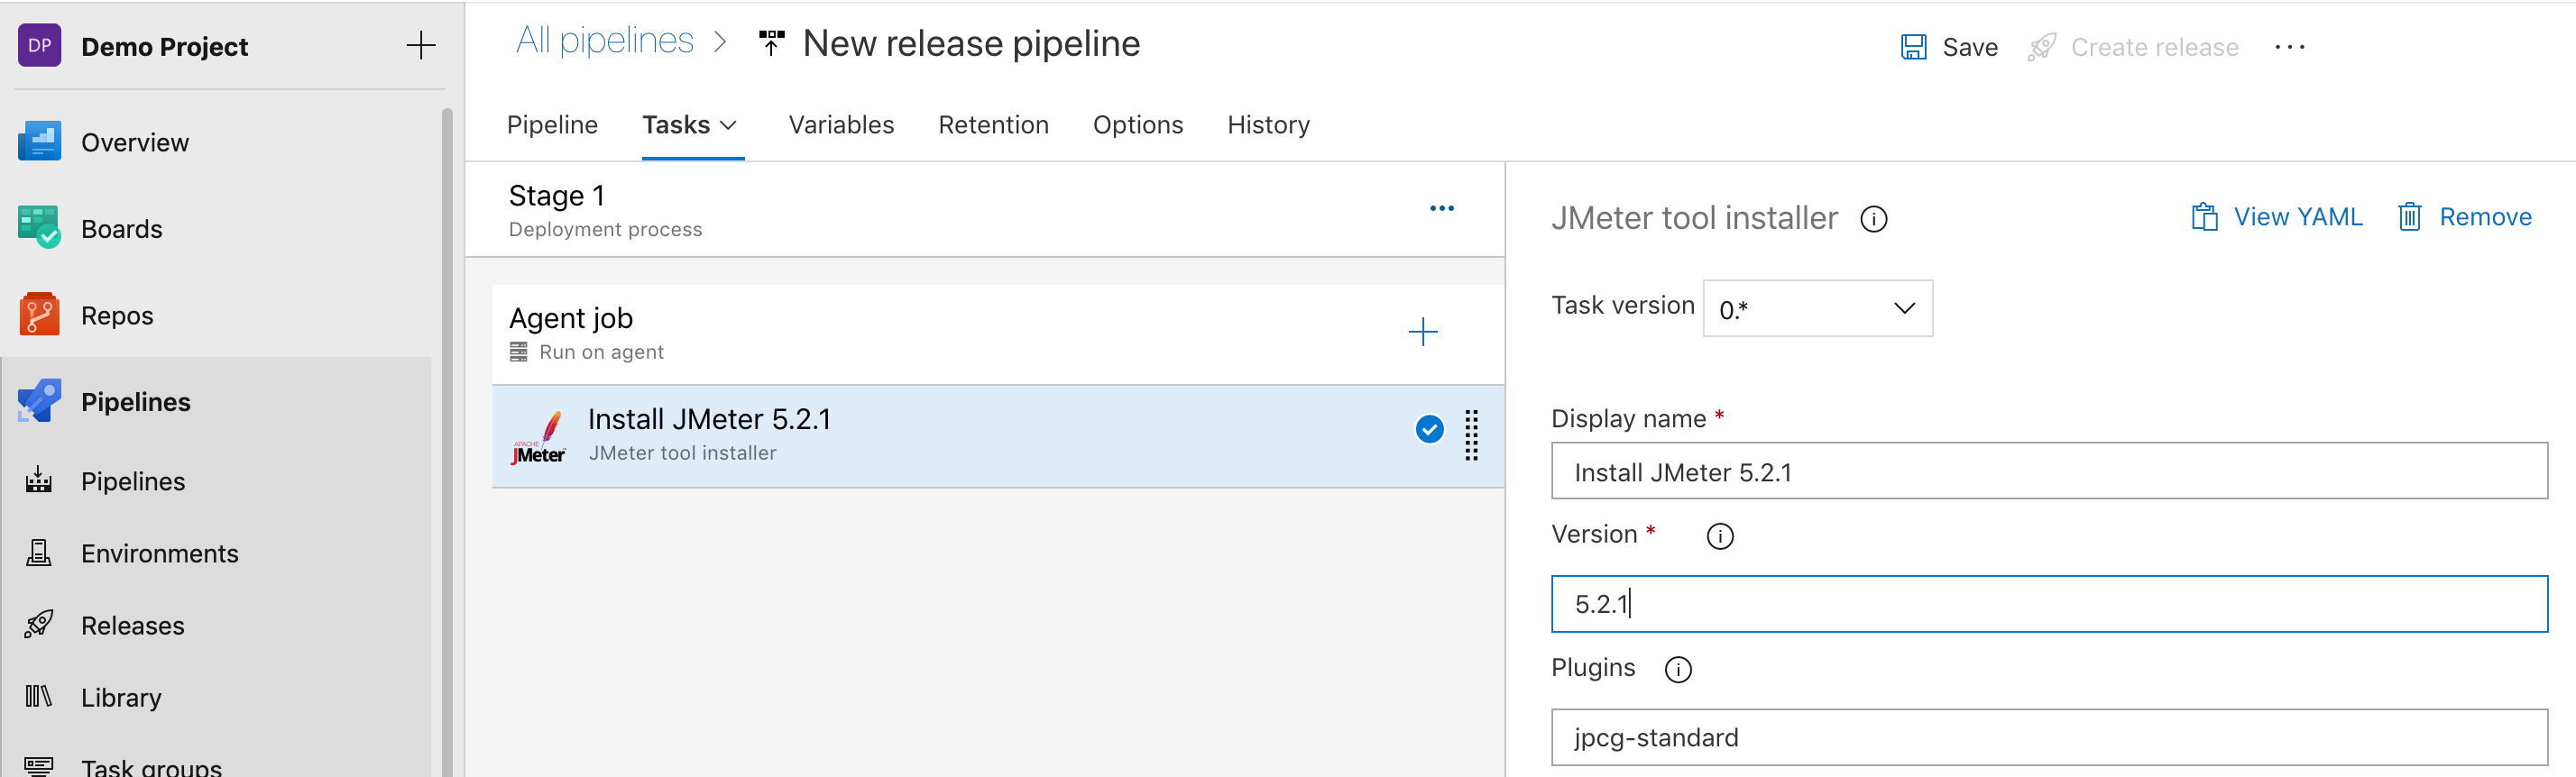Click the Save button label
The image size is (2576, 777).
1970,47
